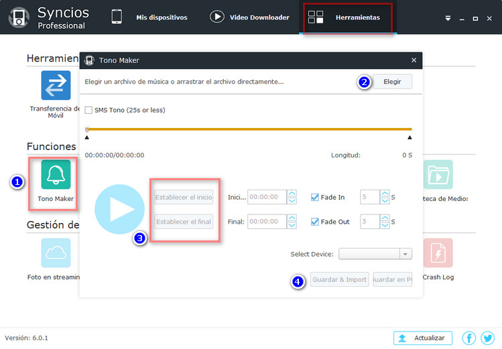The width and height of the screenshot is (502, 349).
Task: Click the Syncios logo icon
Action: [x=19, y=17]
